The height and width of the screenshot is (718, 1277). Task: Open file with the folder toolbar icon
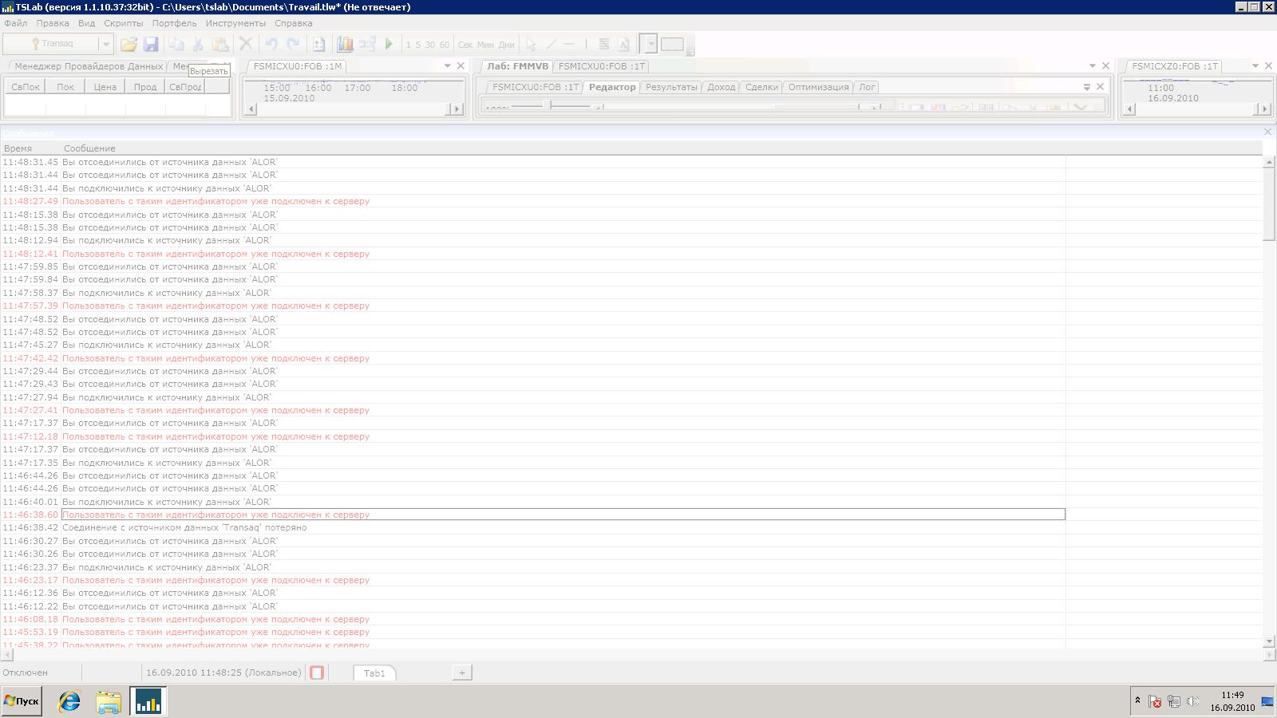128,45
